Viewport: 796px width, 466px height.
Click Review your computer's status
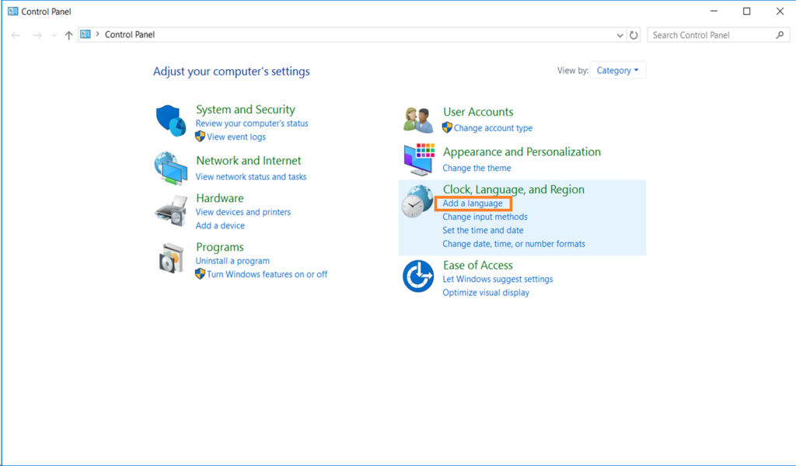(x=252, y=123)
